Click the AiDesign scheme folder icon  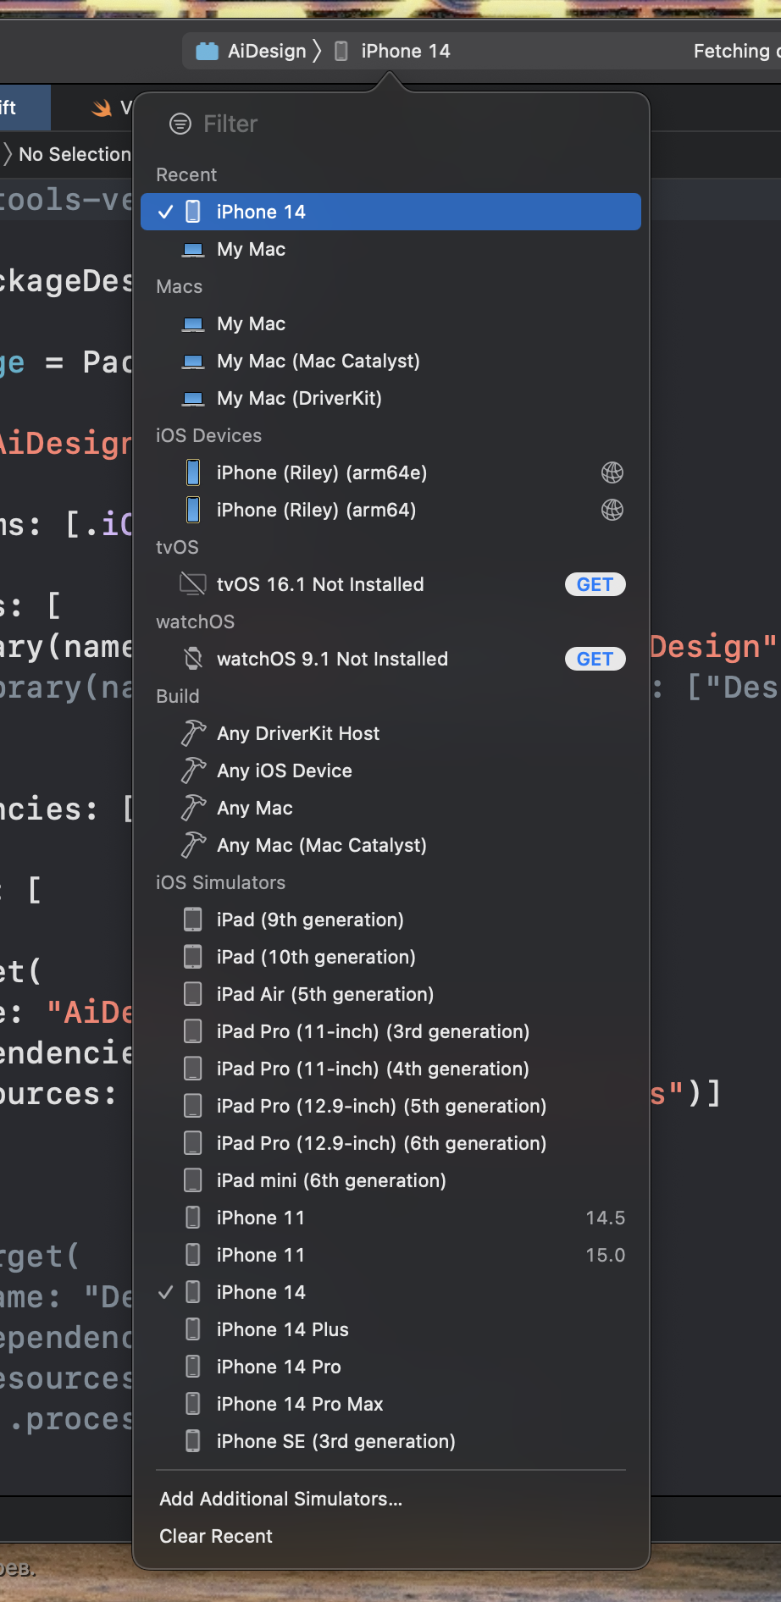click(207, 52)
